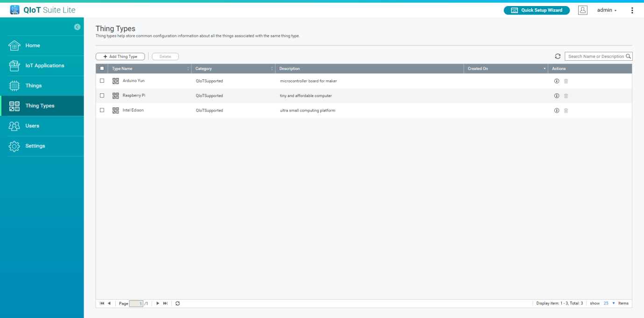Go to IoT Applications in the sidebar
Screen dimensions: 644x318
(44, 66)
